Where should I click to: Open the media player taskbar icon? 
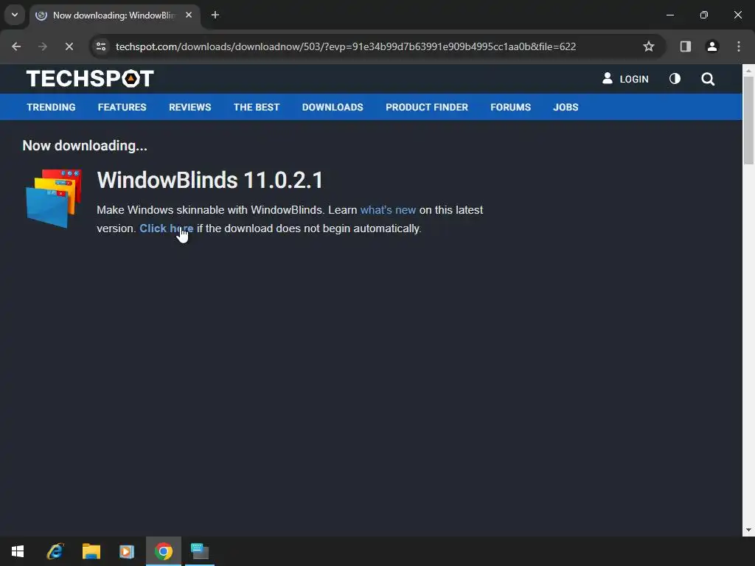[127, 551]
